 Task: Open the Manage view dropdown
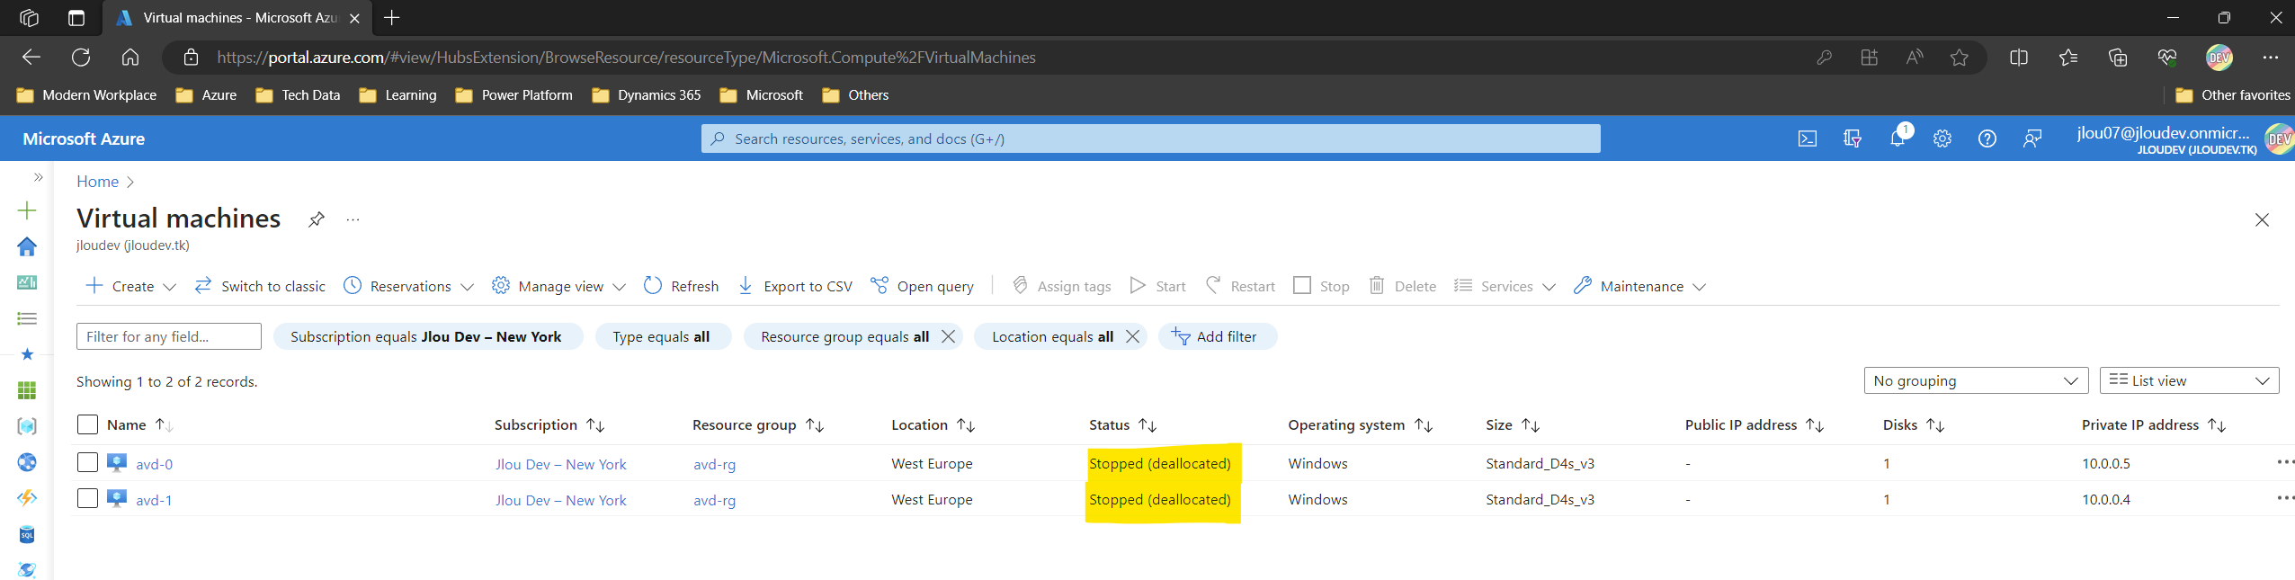click(558, 286)
